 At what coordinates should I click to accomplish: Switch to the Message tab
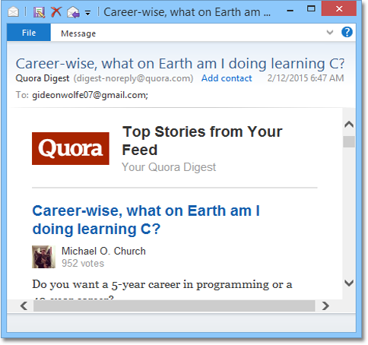click(x=78, y=33)
